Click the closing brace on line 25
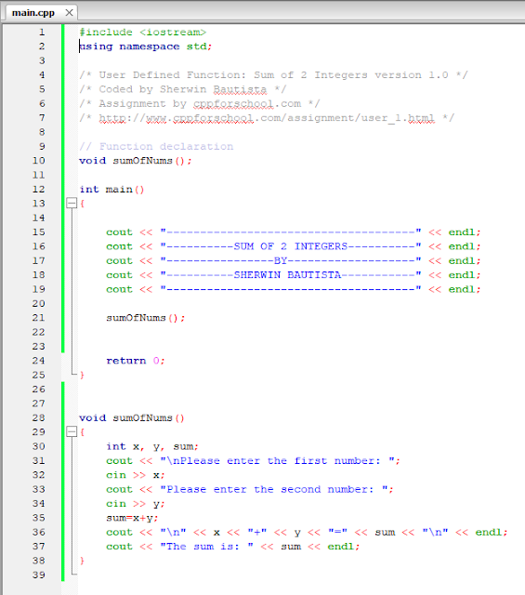The height and width of the screenshot is (595, 525). (82, 375)
